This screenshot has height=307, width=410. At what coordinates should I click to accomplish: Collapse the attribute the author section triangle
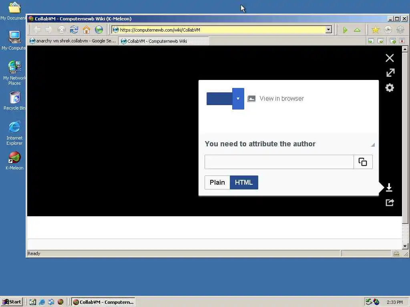tap(373, 145)
